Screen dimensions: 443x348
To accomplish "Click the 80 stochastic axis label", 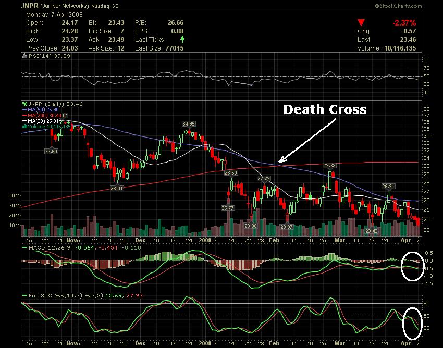I will click(427, 303).
